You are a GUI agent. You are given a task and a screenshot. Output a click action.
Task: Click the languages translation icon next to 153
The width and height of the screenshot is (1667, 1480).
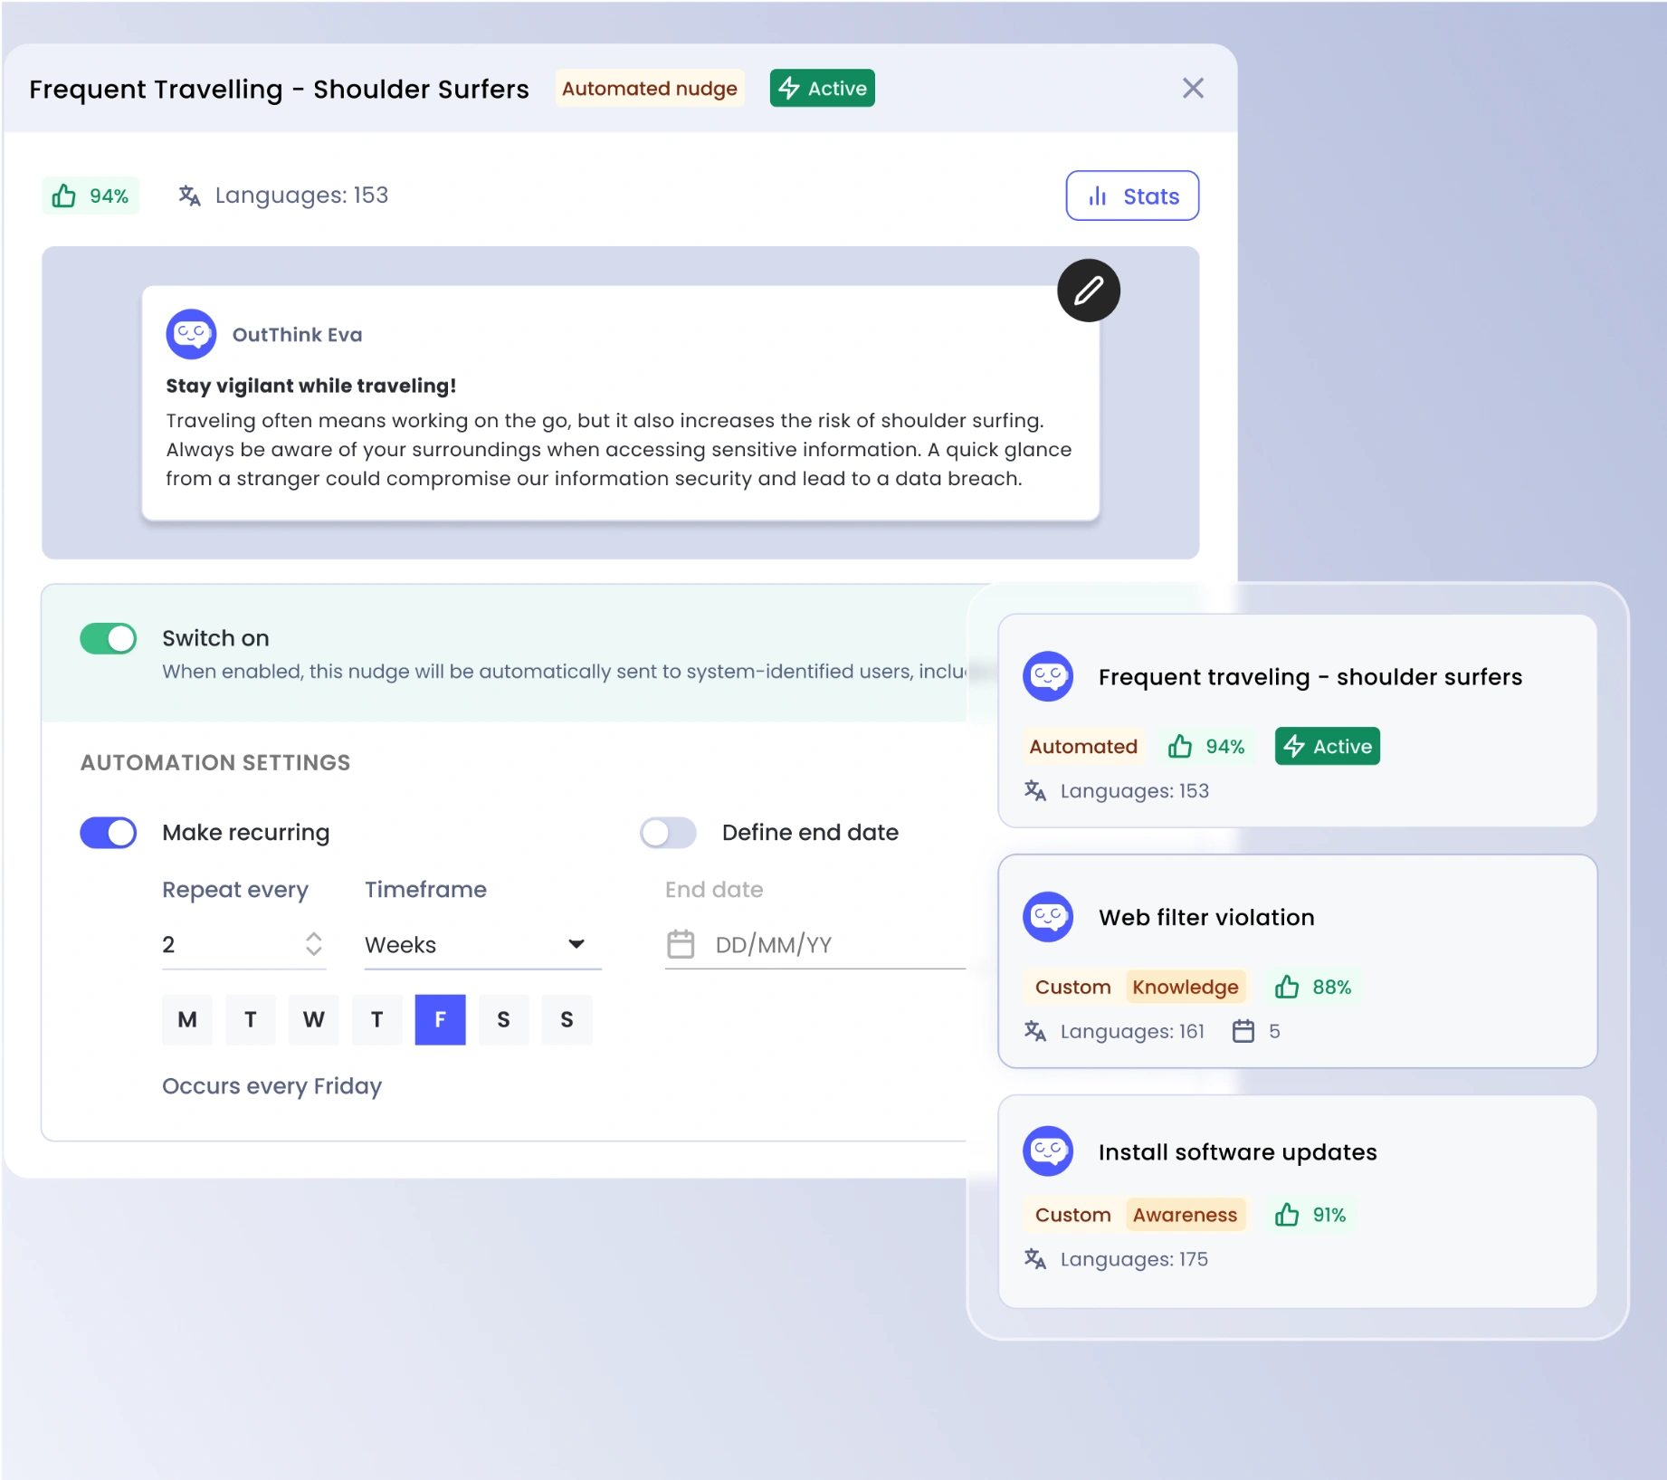coord(190,195)
